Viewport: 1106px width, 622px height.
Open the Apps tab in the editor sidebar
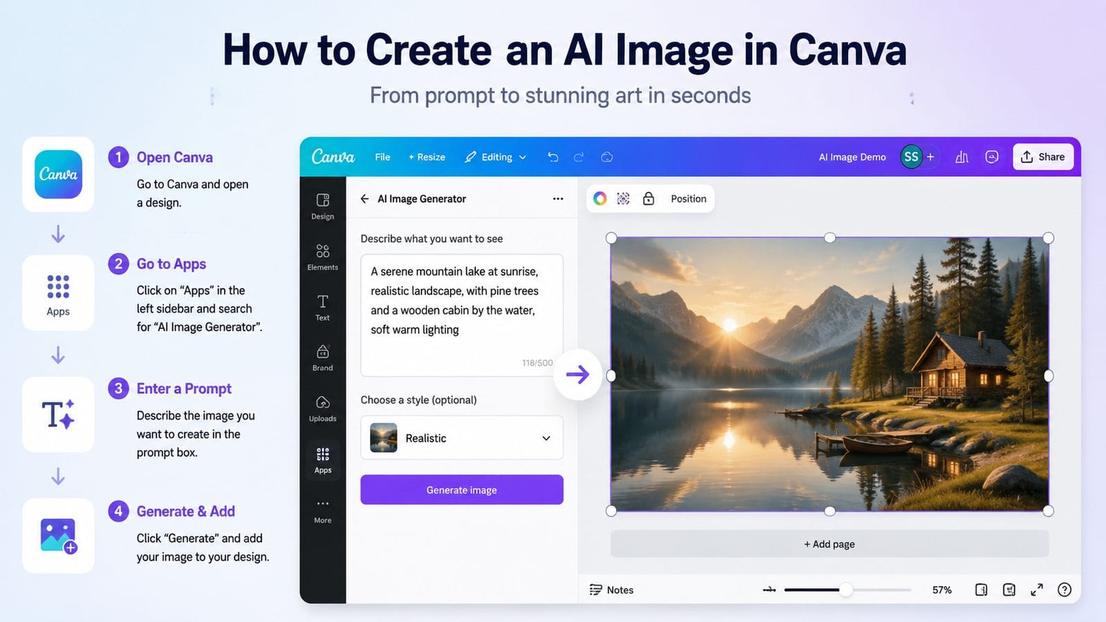click(x=323, y=460)
